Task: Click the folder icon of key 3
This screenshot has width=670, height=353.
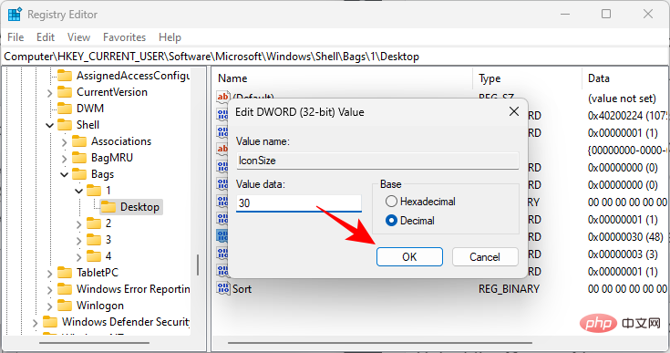Action: [94, 239]
